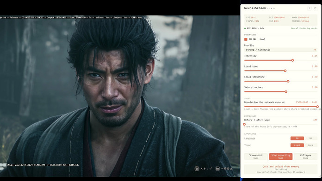Viewport: 322px width, 181px height.
Task: Click the Screenshot button
Action: coord(256,157)
